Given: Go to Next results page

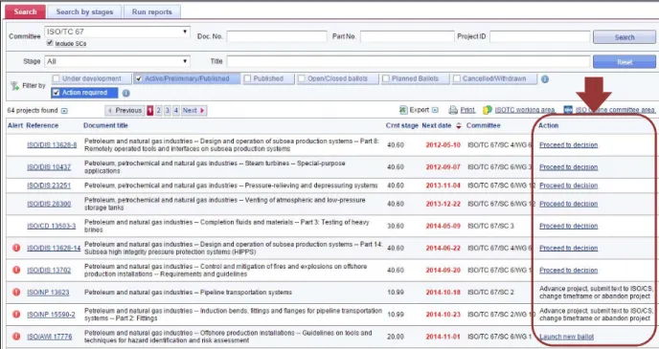Looking at the screenshot, I should pyautogui.click(x=193, y=110).
